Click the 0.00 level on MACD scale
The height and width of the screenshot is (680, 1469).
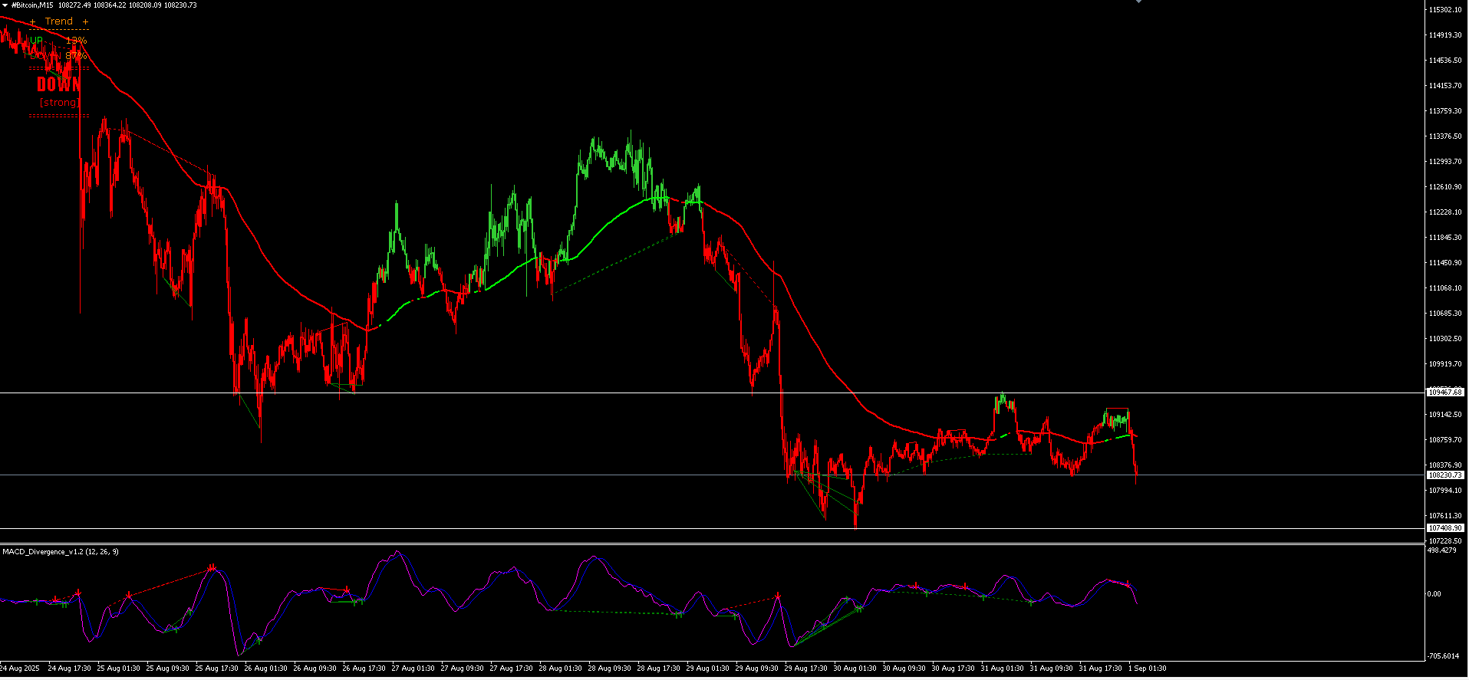tap(1434, 594)
